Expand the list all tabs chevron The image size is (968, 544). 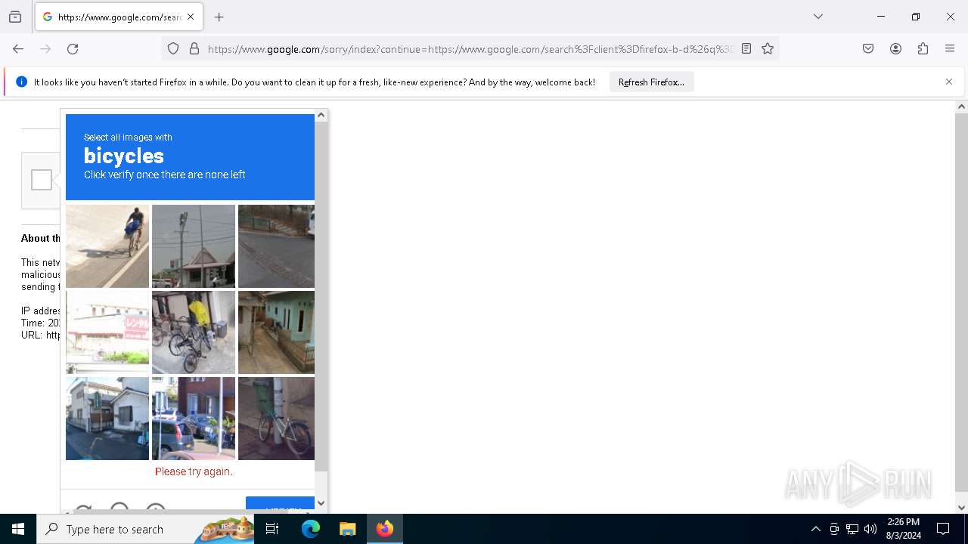(x=818, y=17)
